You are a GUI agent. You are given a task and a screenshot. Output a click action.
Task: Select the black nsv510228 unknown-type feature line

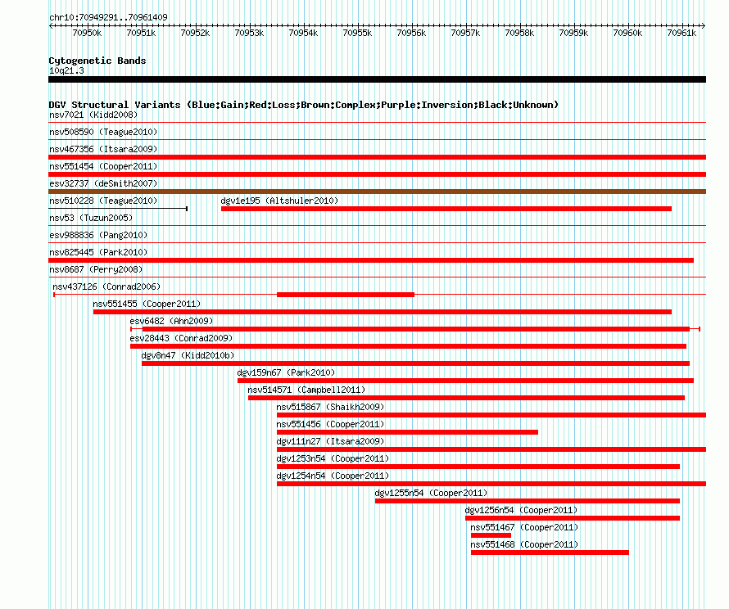118,209
